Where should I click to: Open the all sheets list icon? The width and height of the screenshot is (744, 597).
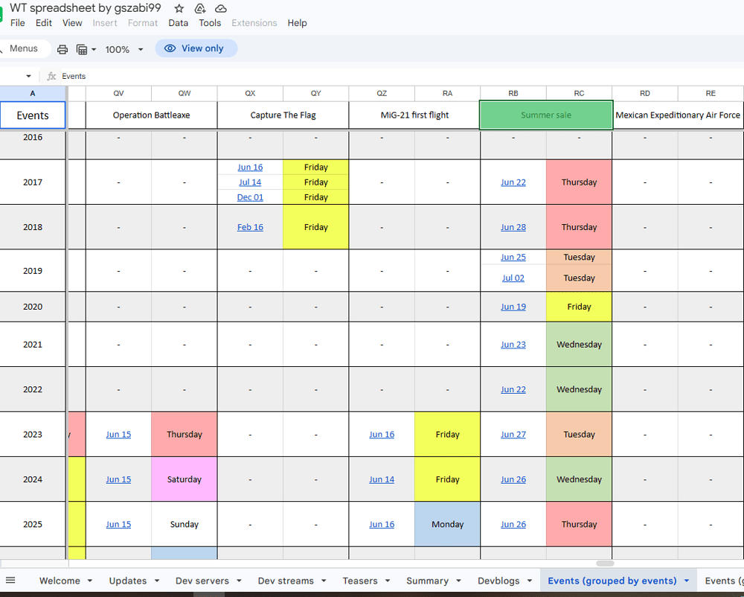click(10, 580)
